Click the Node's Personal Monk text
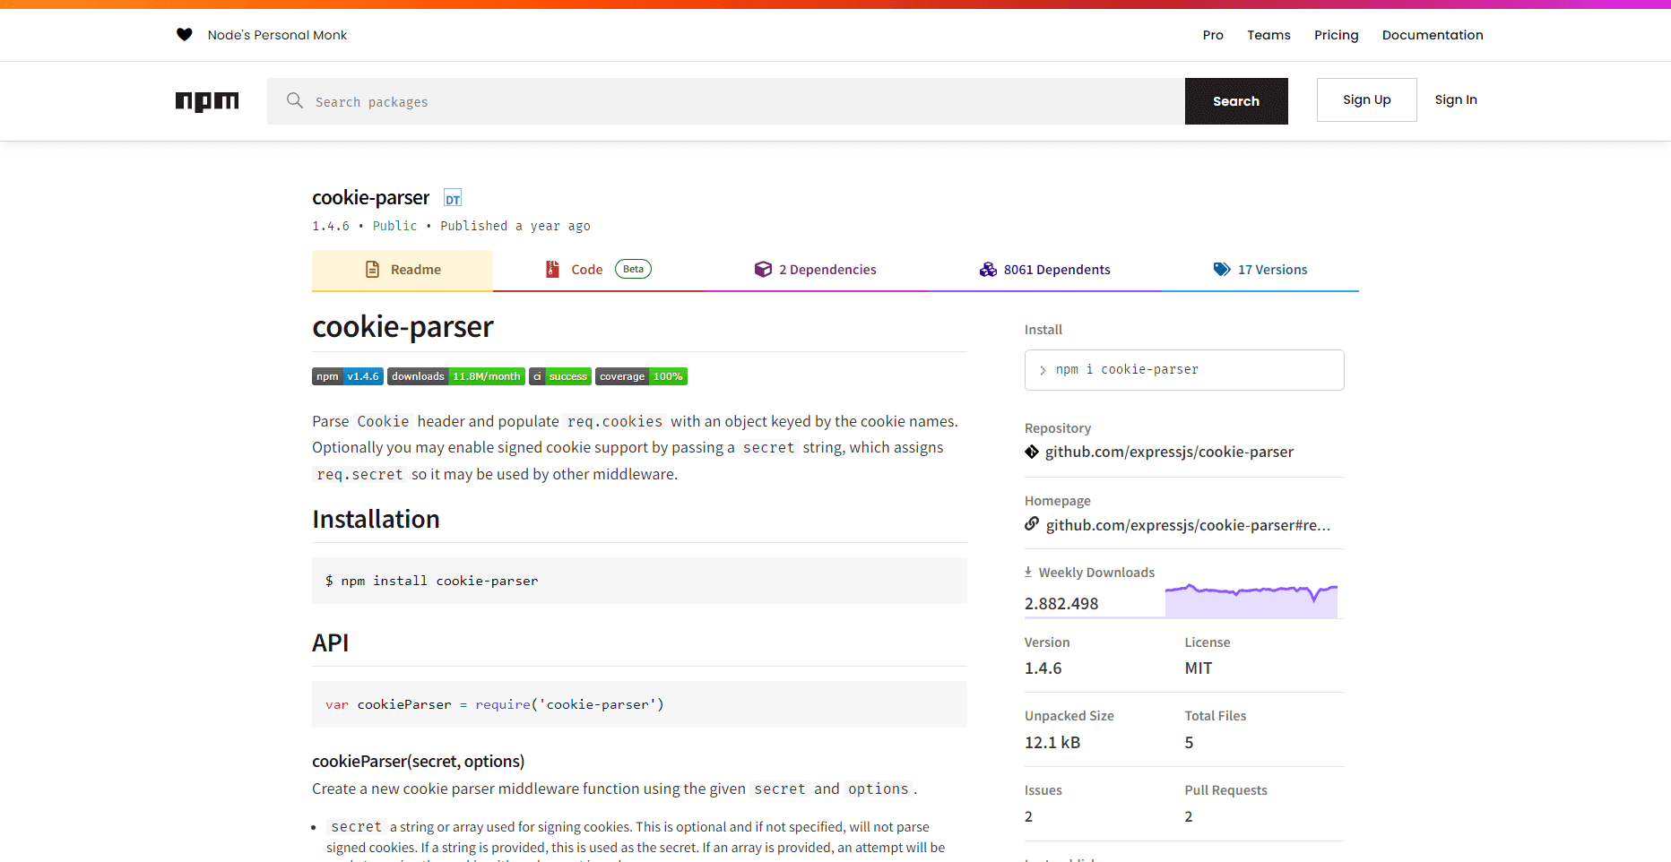 pos(277,35)
